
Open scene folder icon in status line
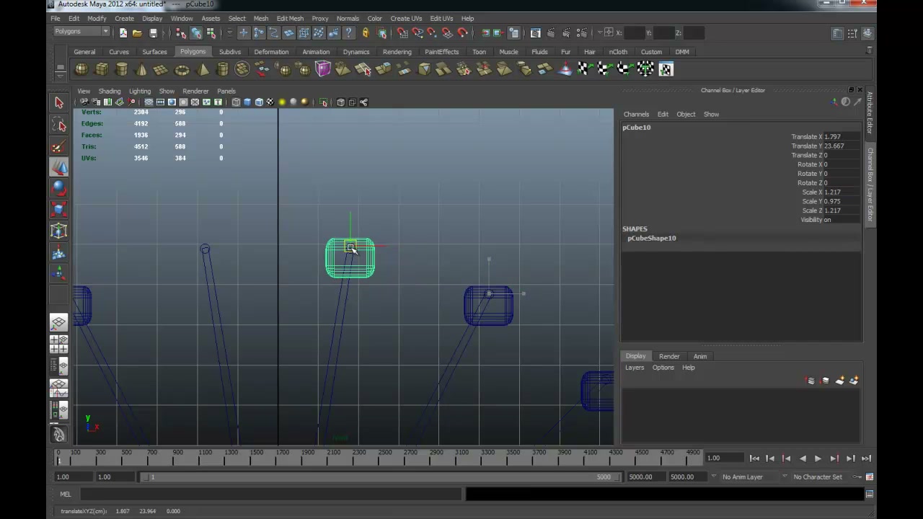click(137, 33)
